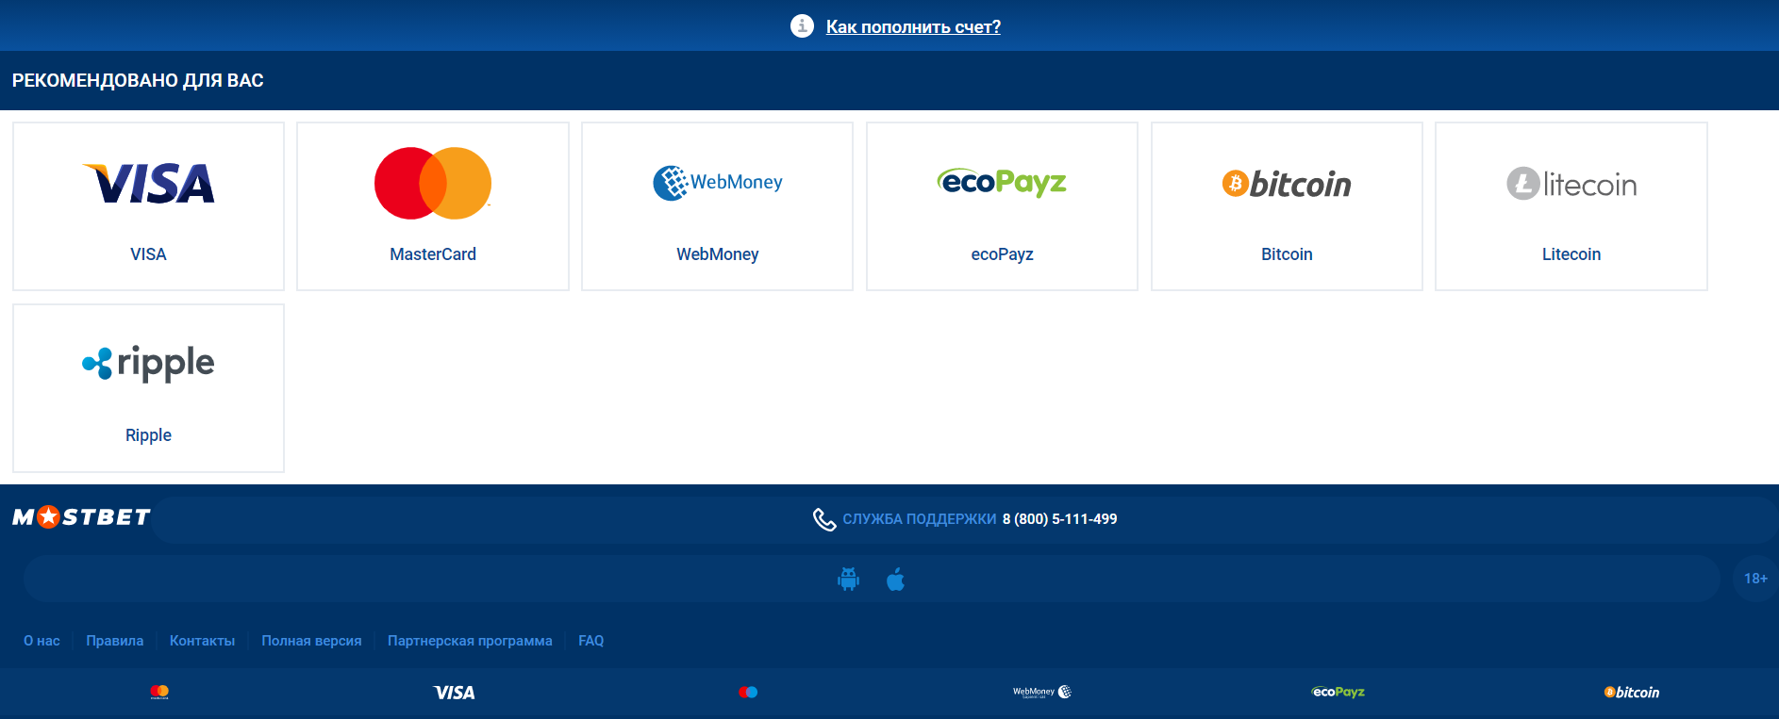Image resolution: width=1779 pixels, height=719 pixels.
Task: Select the VISA payment method card
Action: (148, 206)
